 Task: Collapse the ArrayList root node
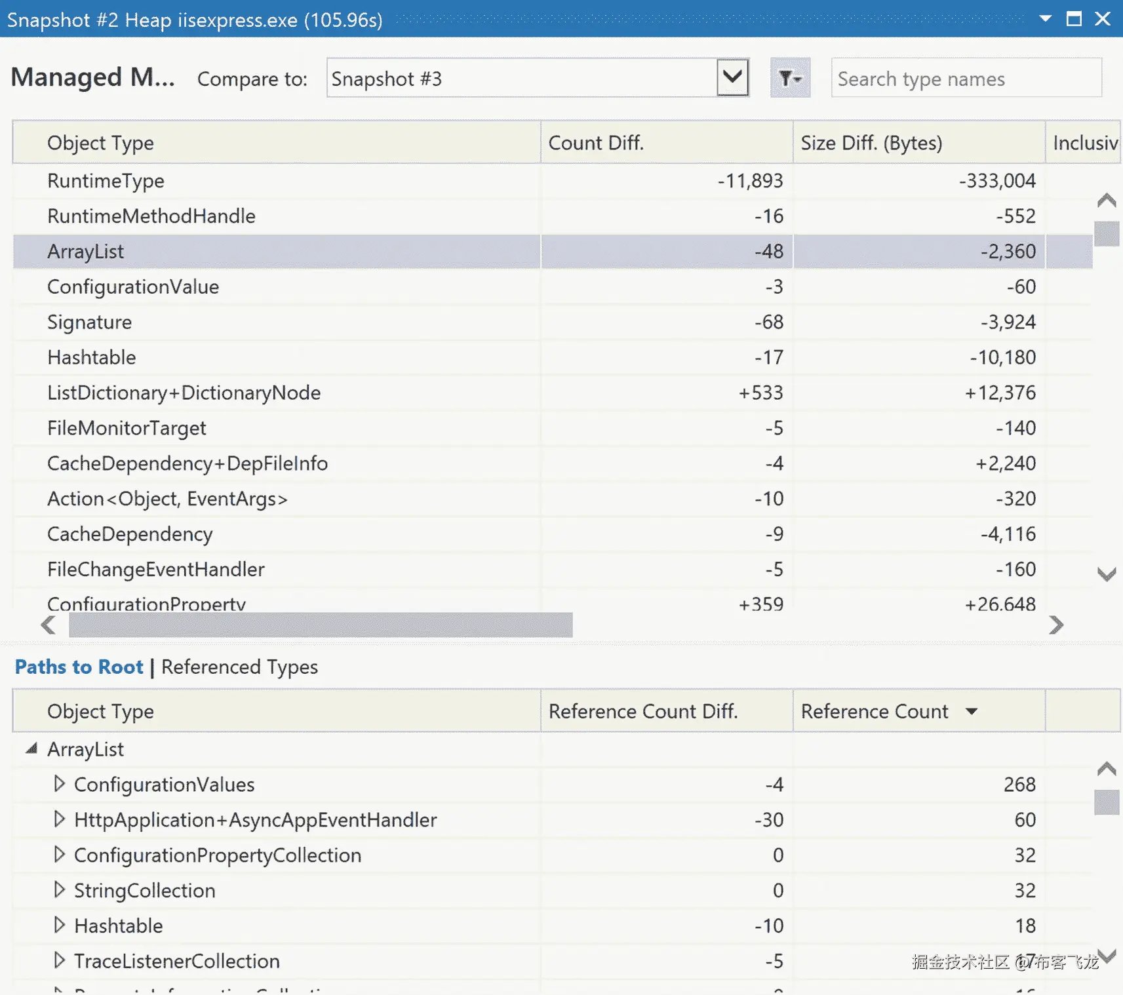[31, 749]
